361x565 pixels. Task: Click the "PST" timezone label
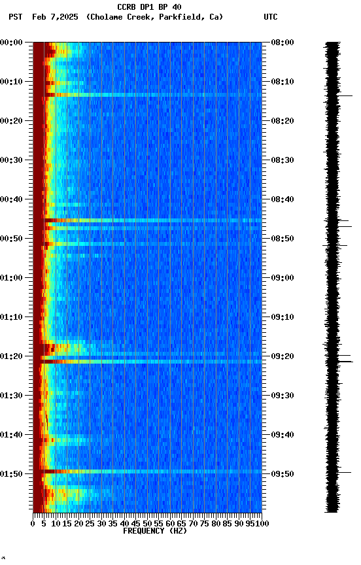(16, 17)
